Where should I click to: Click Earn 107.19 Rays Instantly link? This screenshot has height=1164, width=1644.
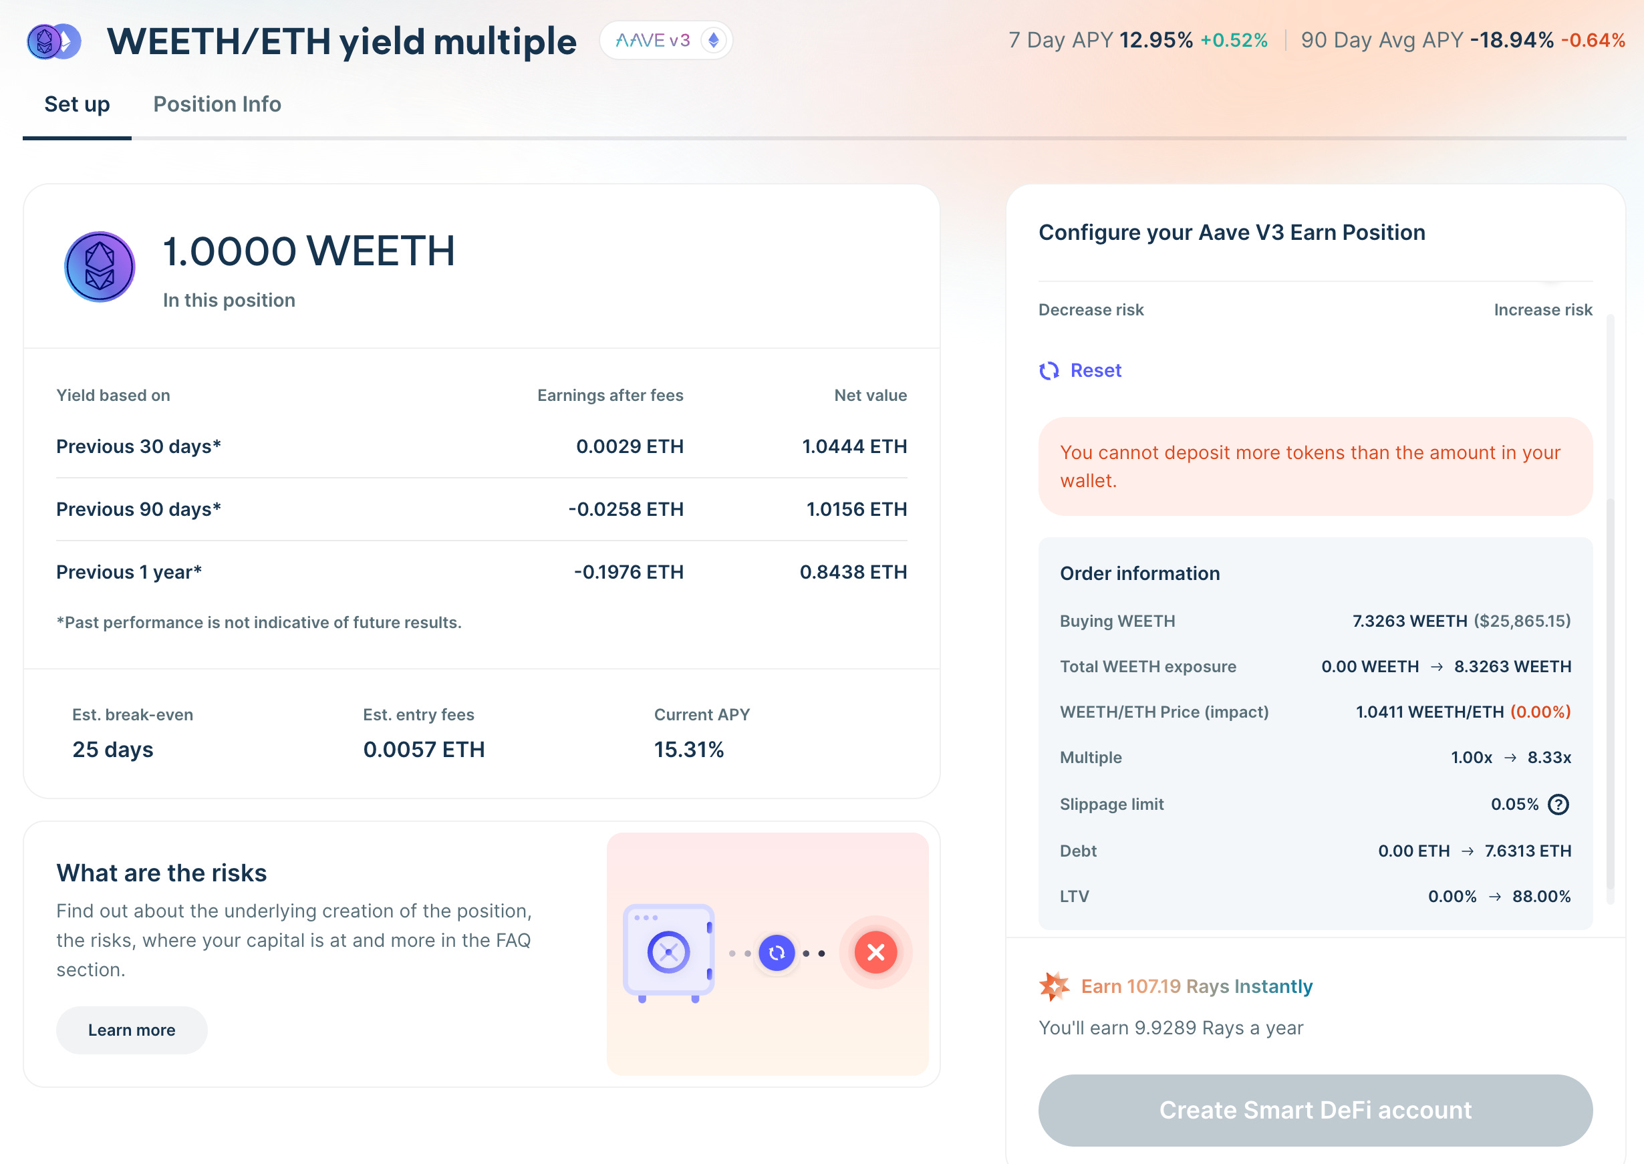tap(1196, 986)
